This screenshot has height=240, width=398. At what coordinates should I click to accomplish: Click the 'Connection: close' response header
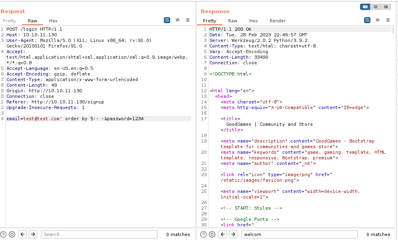(233, 63)
